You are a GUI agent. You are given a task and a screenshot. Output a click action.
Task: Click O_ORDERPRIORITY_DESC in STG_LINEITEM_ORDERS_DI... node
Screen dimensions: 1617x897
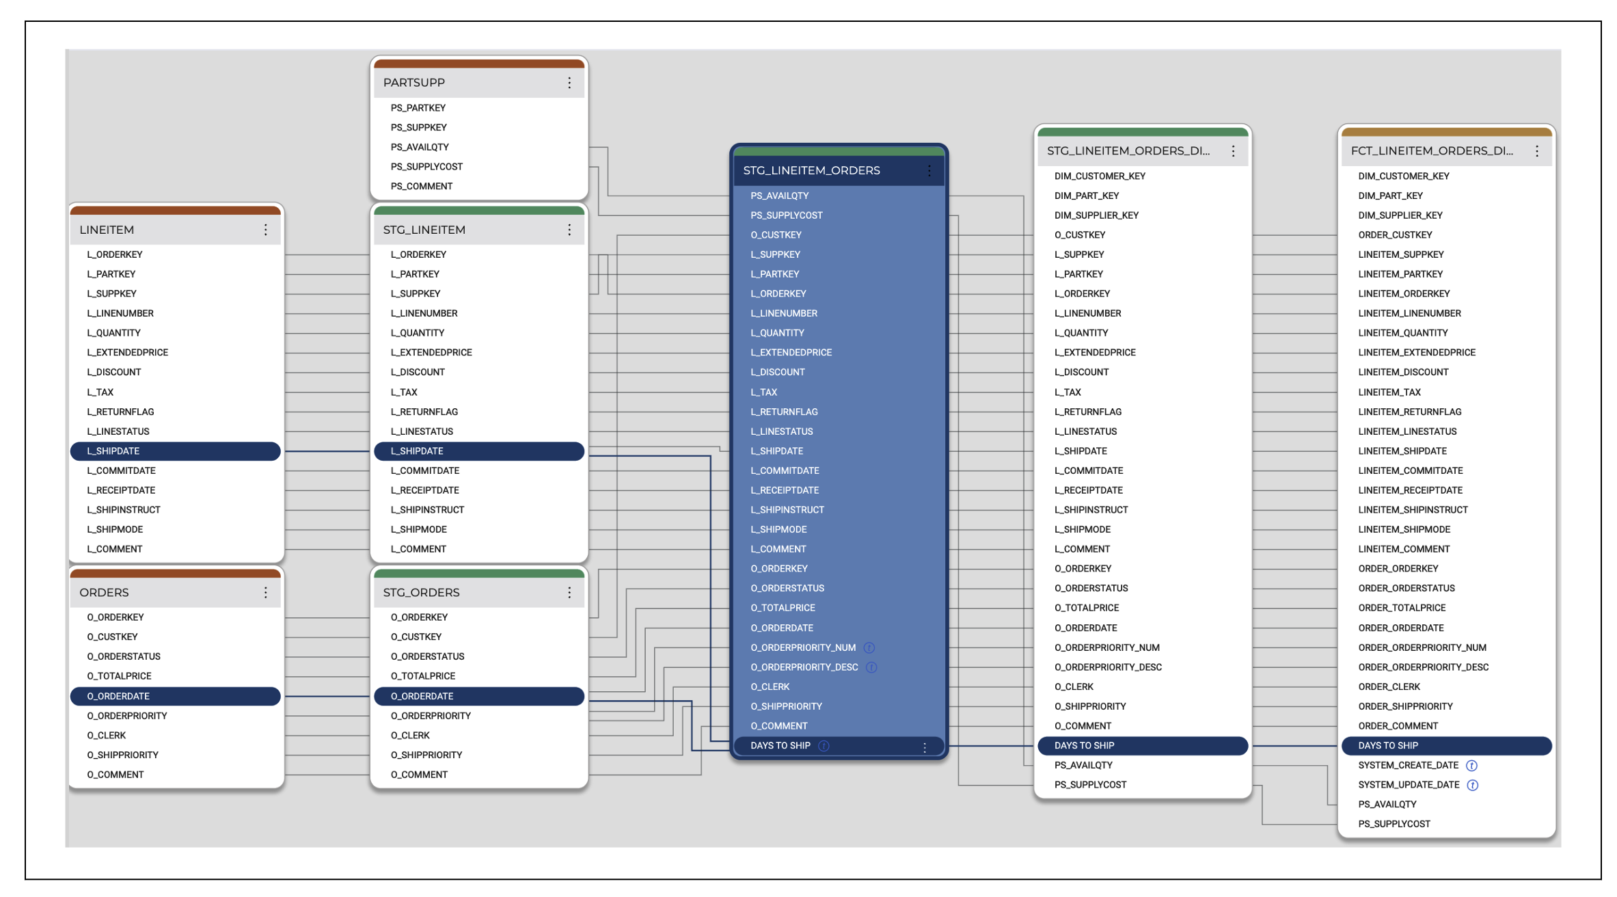[x=1108, y=668]
